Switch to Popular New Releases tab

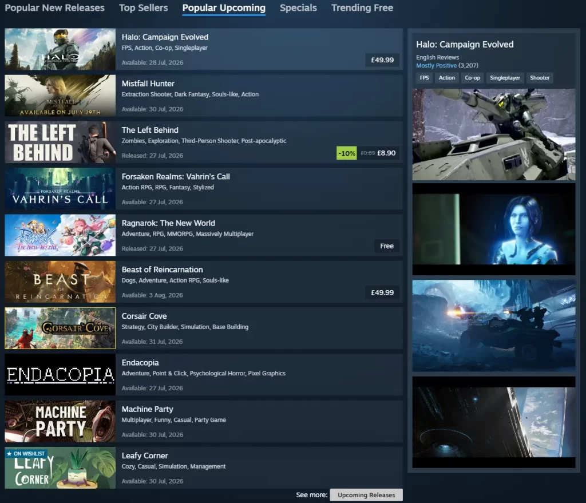pyautogui.click(x=54, y=8)
